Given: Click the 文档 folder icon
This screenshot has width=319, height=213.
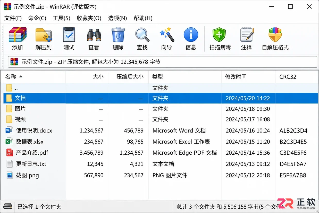Looking at the screenshot, I should (9, 98).
